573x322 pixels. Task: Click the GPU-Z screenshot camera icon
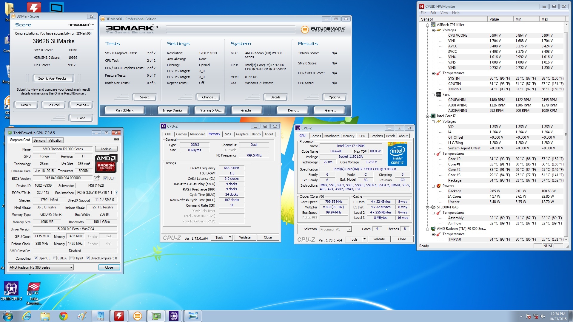(117, 139)
